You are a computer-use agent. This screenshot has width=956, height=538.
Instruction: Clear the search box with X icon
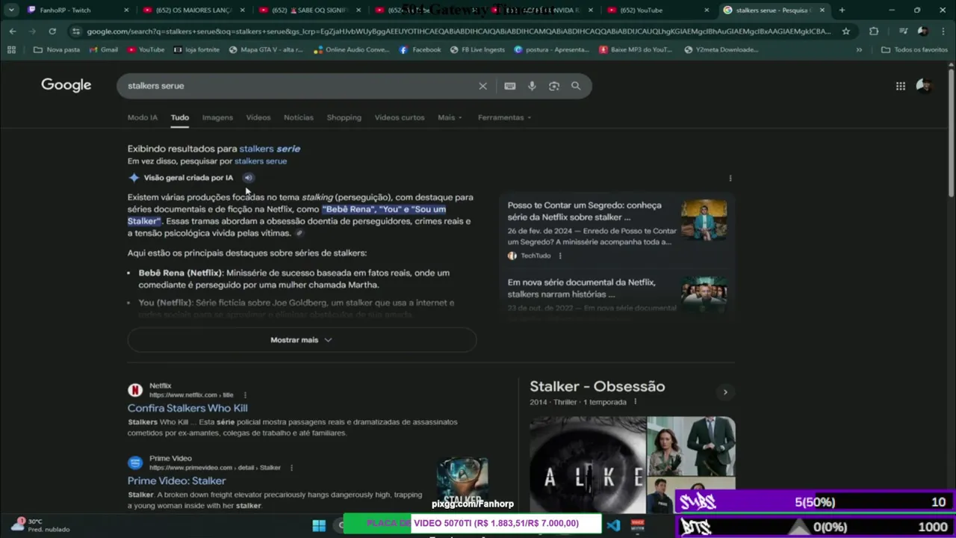[482, 86]
